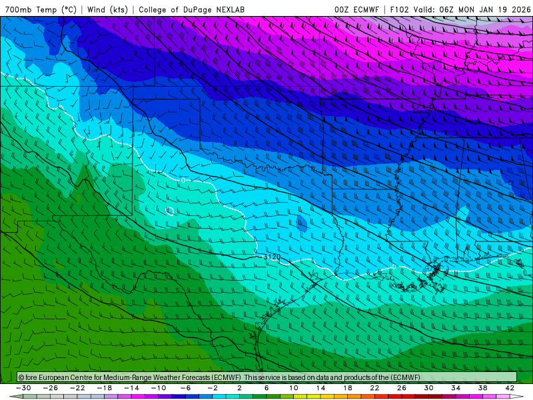This screenshot has height=400, width=533.
Task: Click the '−18' color scale label
Action: pyautogui.click(x=105, y=388)
